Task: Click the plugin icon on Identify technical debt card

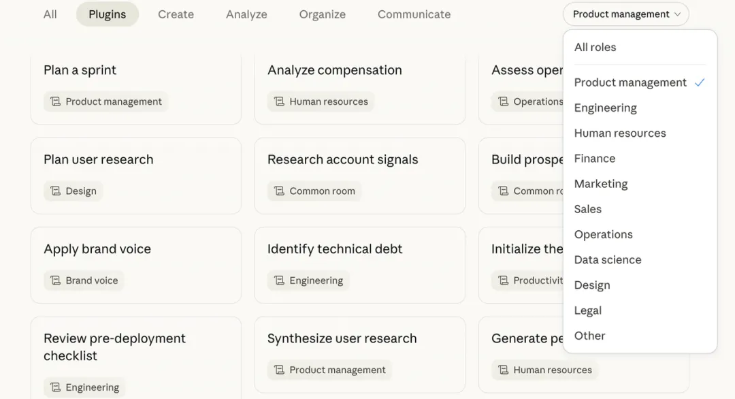Action: coord(280,281)
